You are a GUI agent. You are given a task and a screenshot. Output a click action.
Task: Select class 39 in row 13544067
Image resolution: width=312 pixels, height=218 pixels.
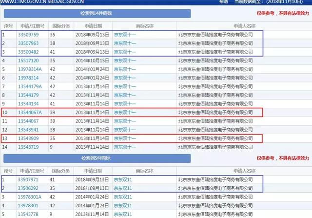point(53,121)
